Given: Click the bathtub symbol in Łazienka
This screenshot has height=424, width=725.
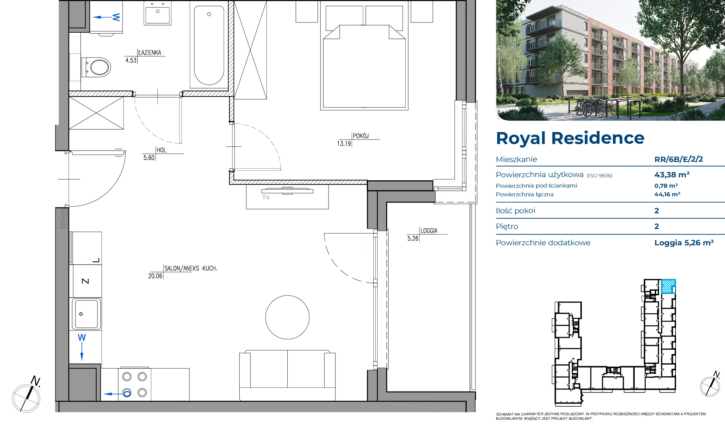Looking at the screenshot, I should 209,45.
